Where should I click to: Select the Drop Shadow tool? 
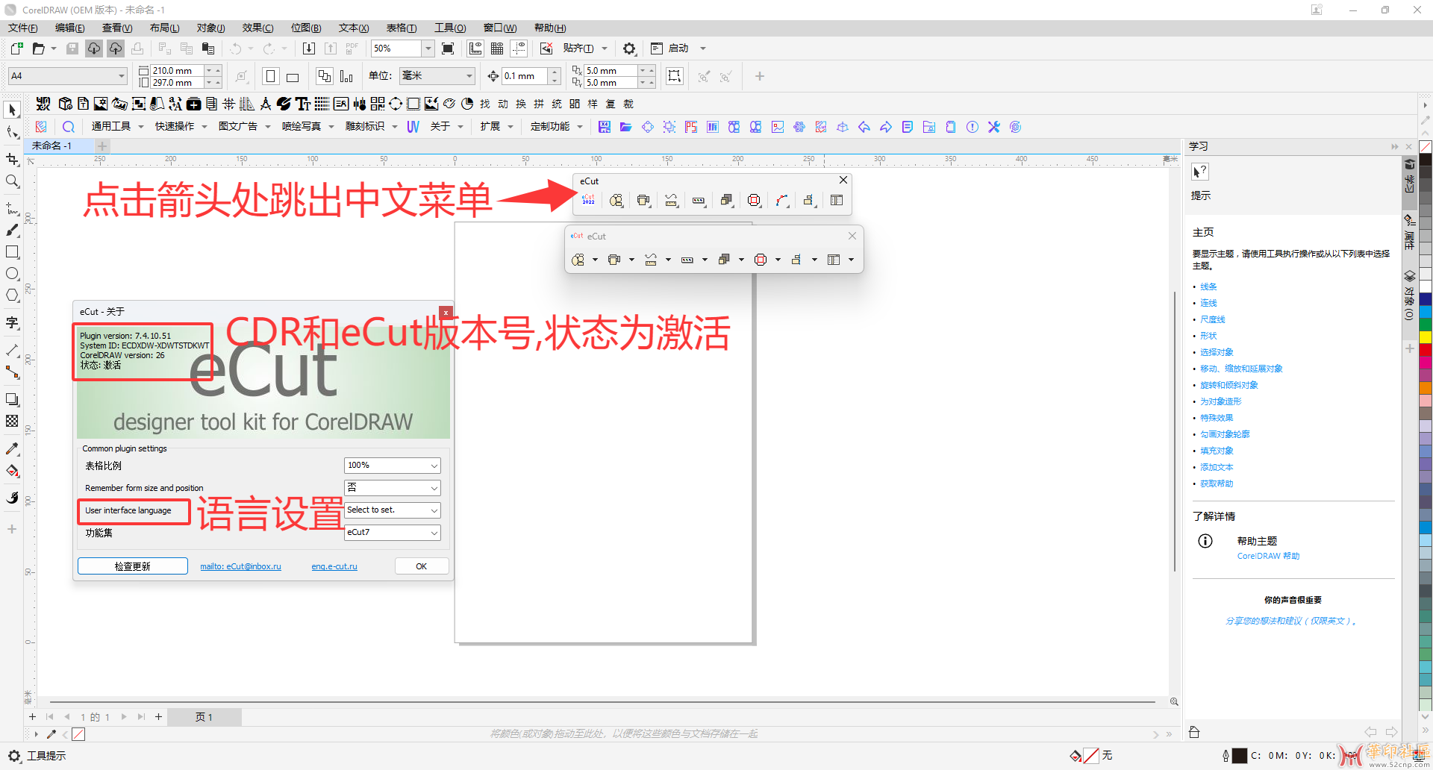click(x=12, y=399)
